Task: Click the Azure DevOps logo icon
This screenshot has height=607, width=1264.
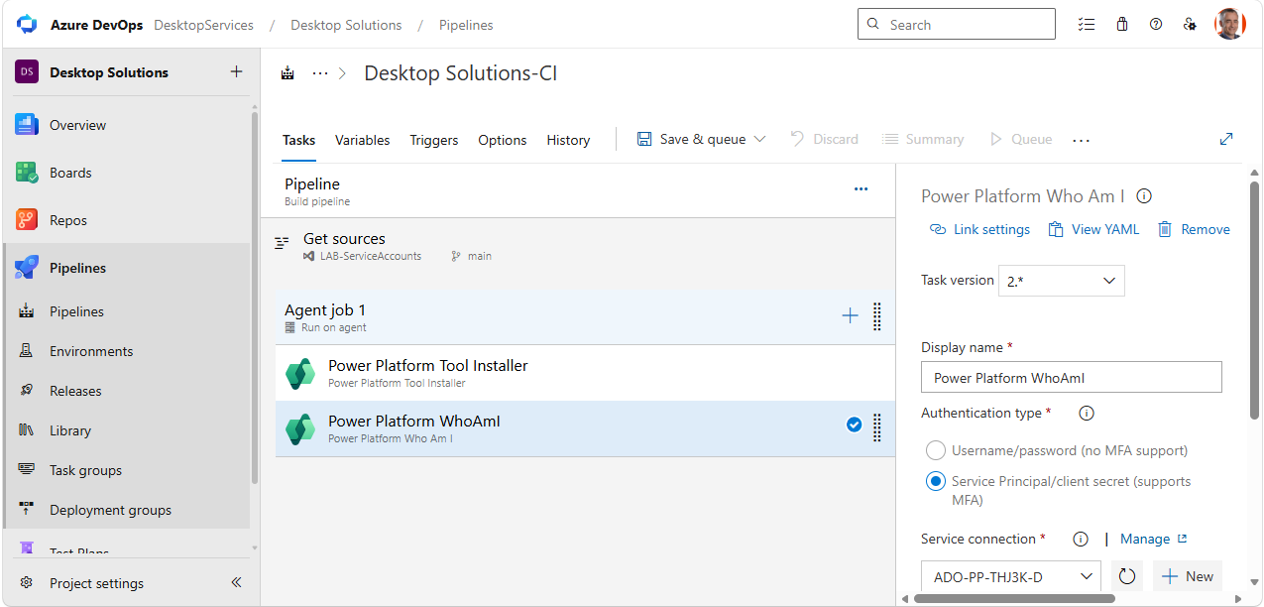Action: pos(27,24)
